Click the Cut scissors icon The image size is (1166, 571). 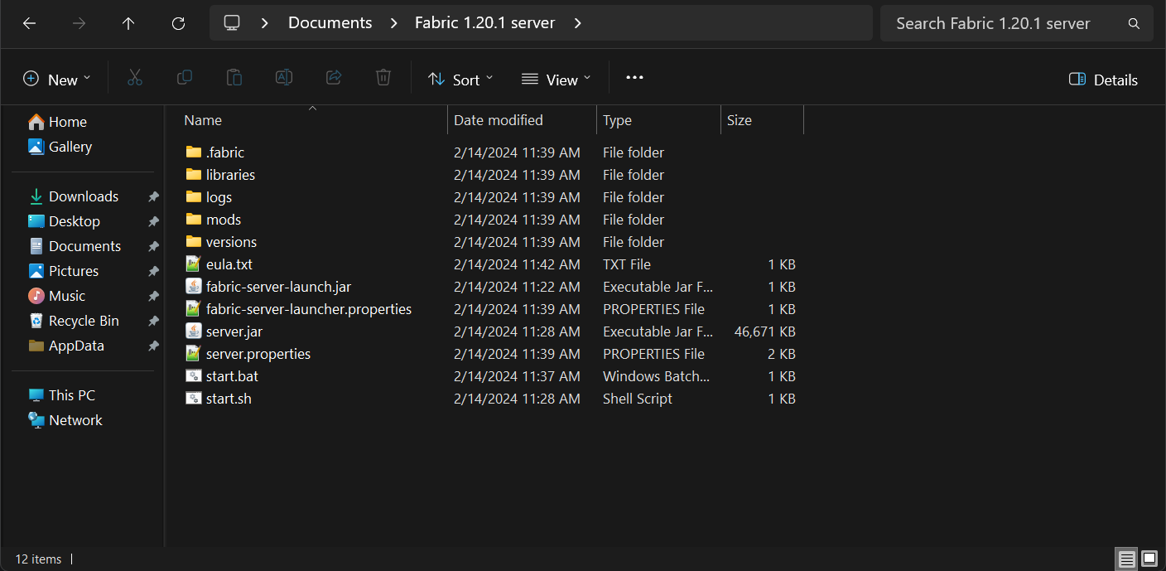coord(135,78)
